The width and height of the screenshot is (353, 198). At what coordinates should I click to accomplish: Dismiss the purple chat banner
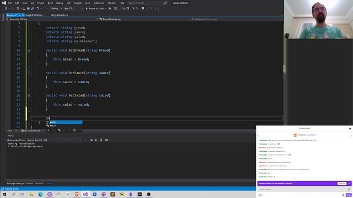349,183
